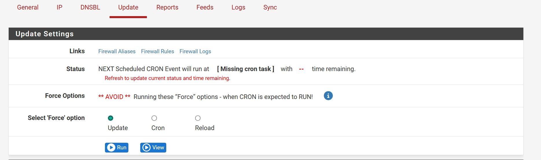Click the red Refresh to update status message

167,78
